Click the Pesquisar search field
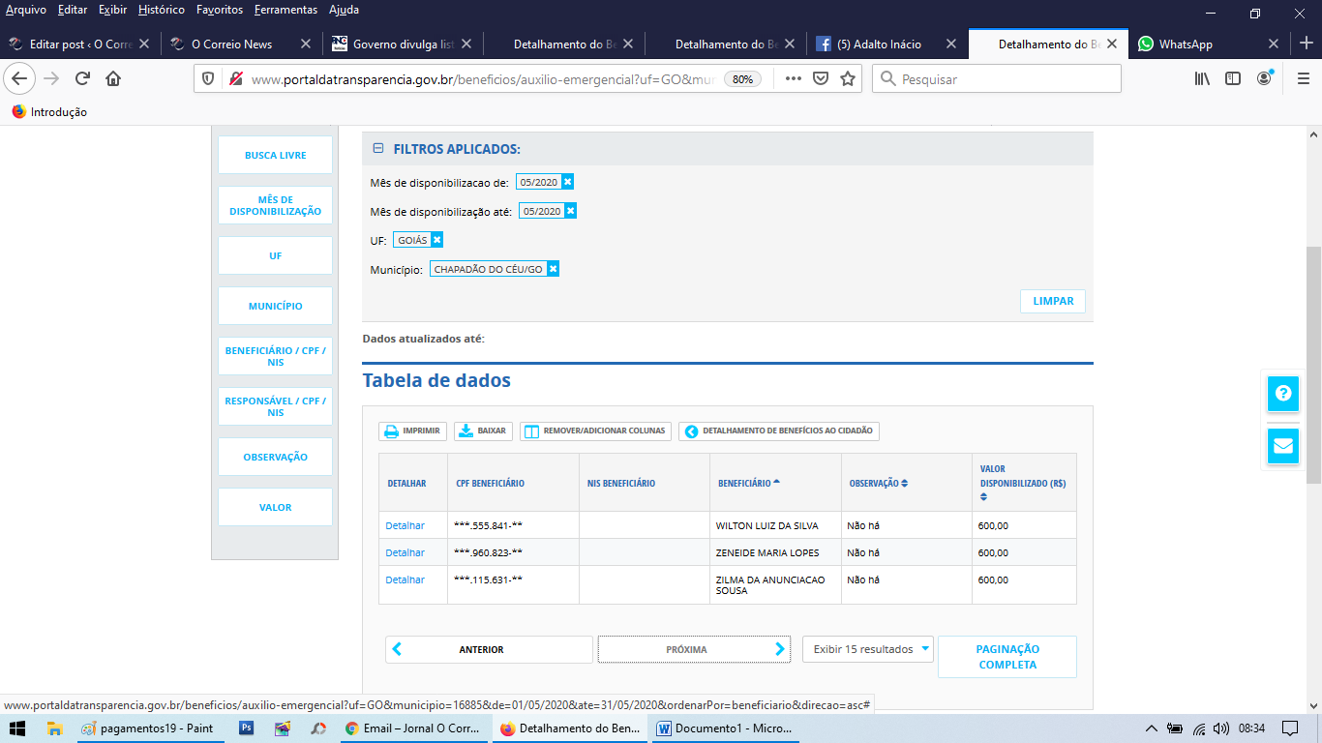This screenshot has height=743, width=1322. click(997, 79)
